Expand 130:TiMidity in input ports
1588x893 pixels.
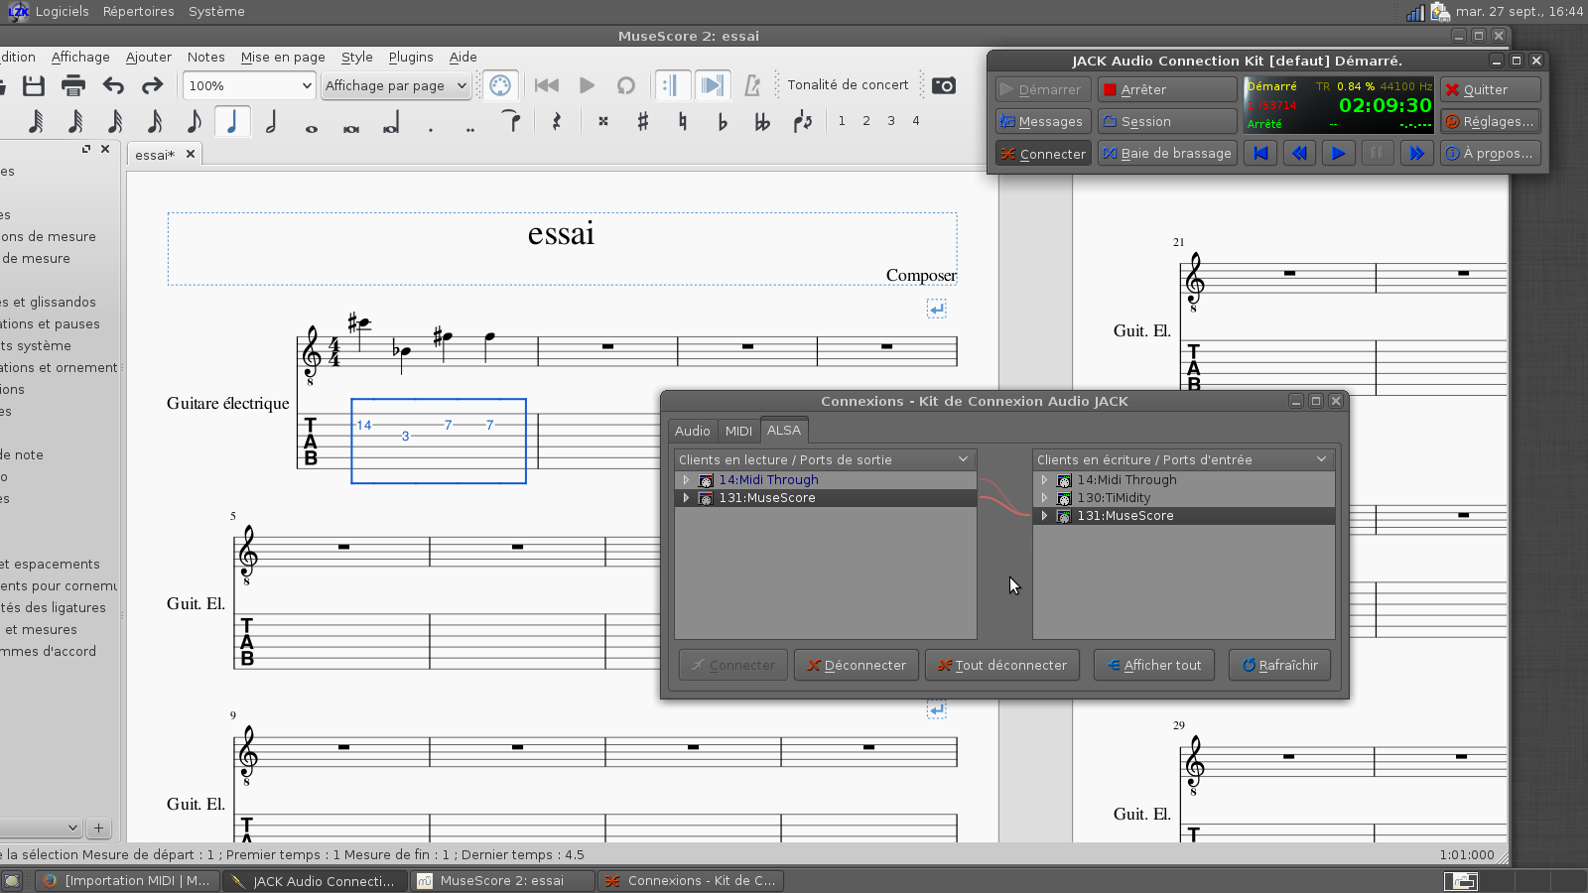(x=1044, y=498)
